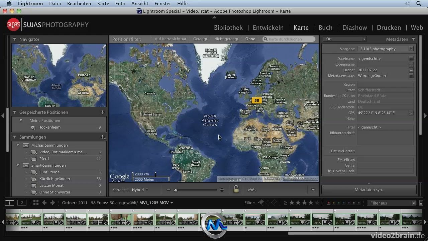Click the rating comparison ≥ symbol
428x241 pixels.
coord(286,203)
